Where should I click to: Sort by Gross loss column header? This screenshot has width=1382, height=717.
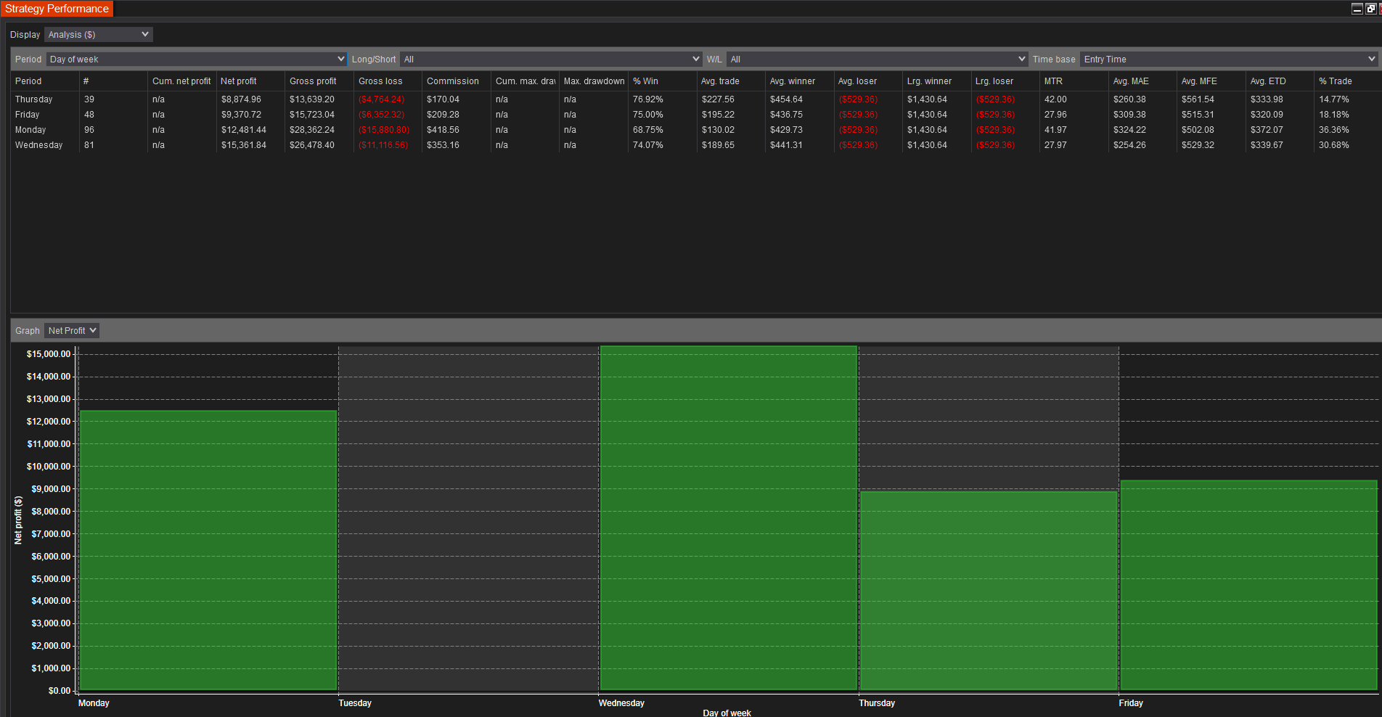tap(388, 81)
